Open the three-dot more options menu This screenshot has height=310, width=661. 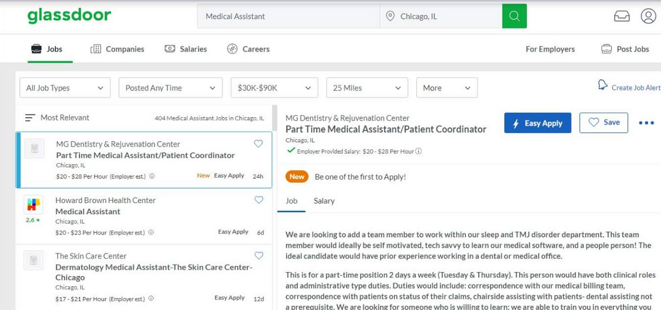(646, 123)
